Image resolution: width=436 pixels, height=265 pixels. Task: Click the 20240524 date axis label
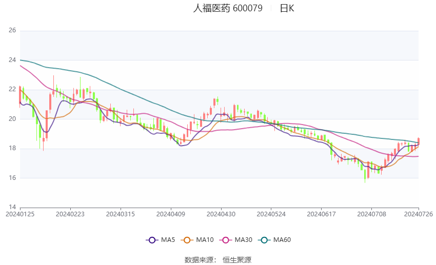(271, 214)
